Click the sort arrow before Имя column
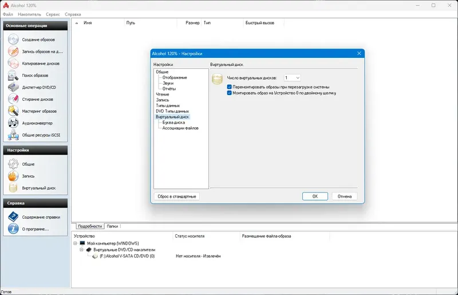 tap(77, 23)
